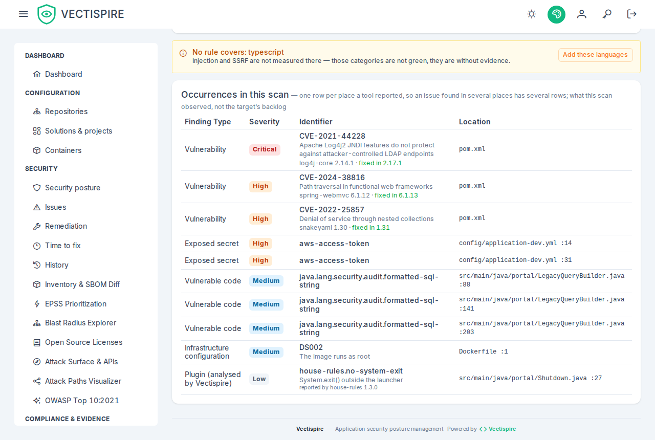The height and width of the screenshot is (440, 655).
Task: Click the Shutdown.java :27 location
Action: tap(530, 379)
